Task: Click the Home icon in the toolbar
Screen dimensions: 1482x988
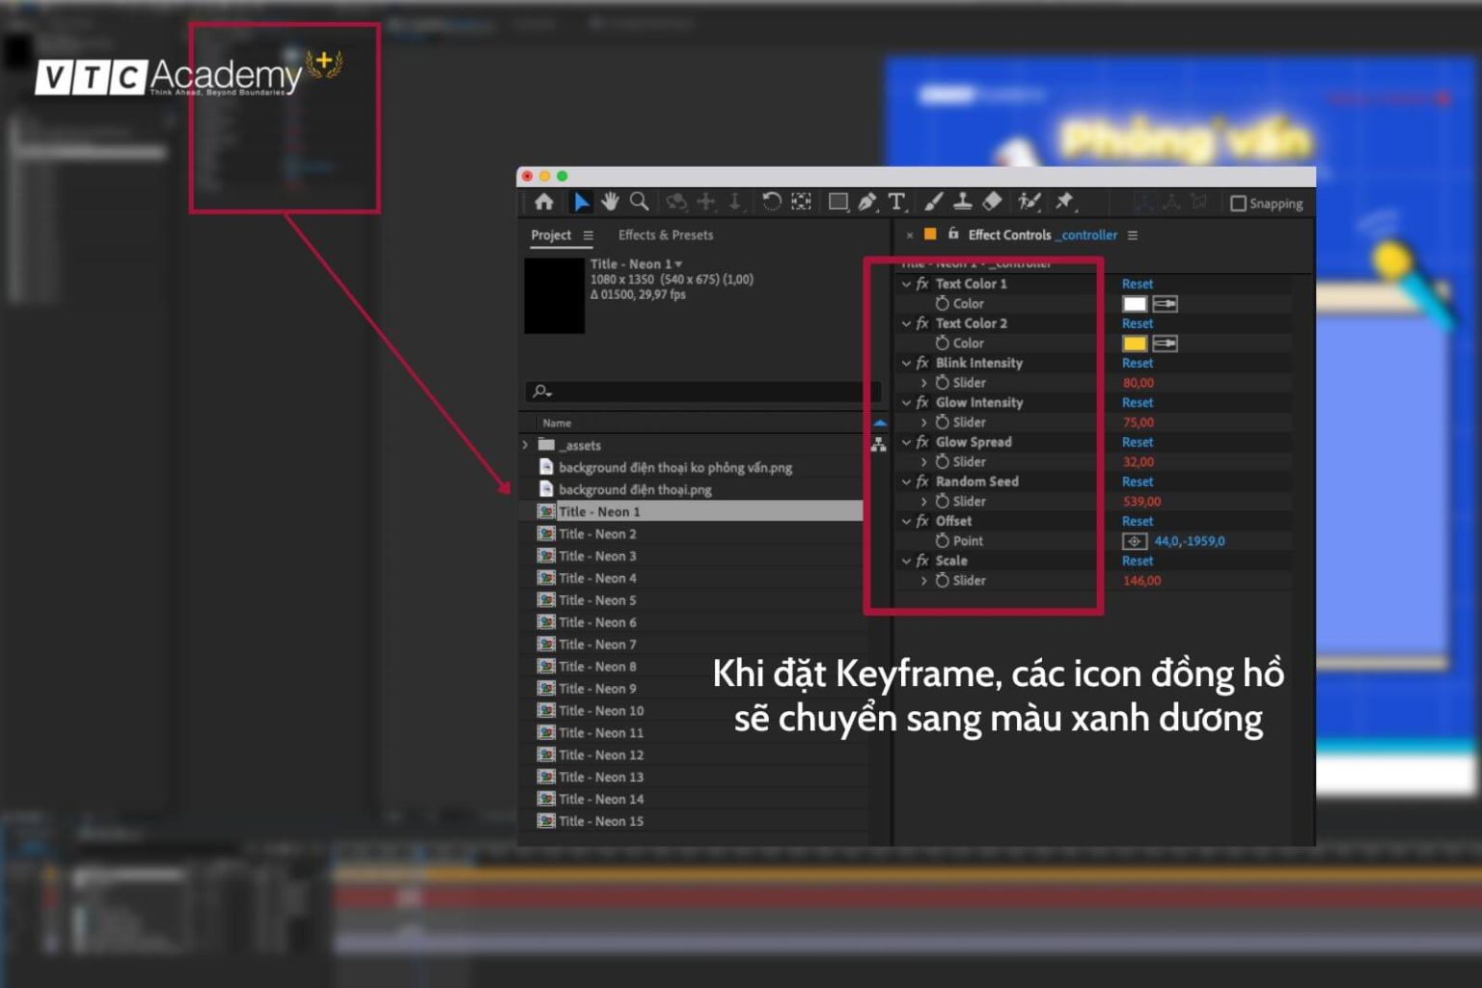Action: tap(545, 202)
